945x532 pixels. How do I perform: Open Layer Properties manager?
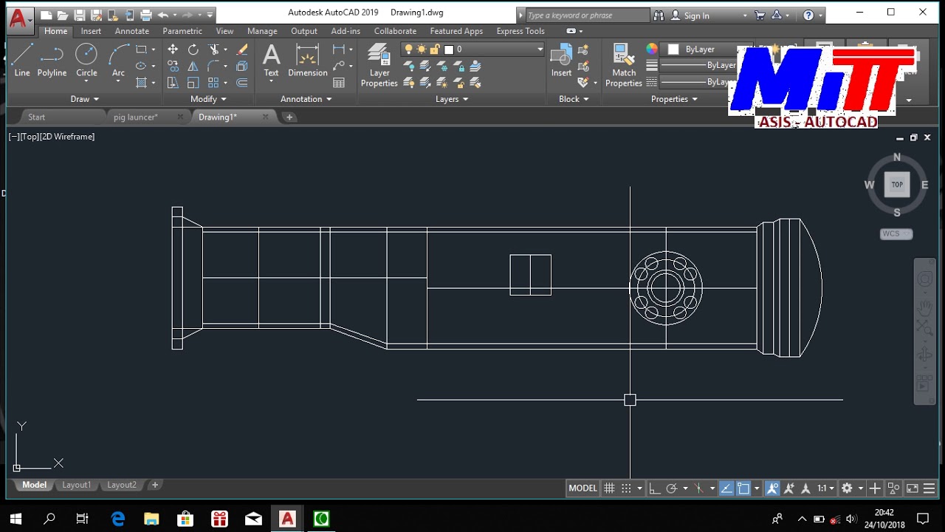(x=379, y=65)
